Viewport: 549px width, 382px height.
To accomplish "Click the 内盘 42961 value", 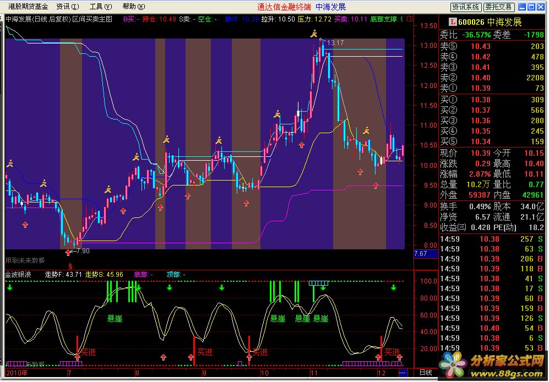I will [x=532, y=195].
